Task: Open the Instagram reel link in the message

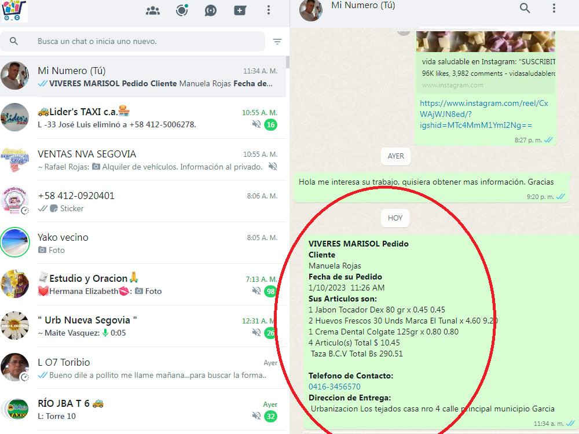Action: 483,115
